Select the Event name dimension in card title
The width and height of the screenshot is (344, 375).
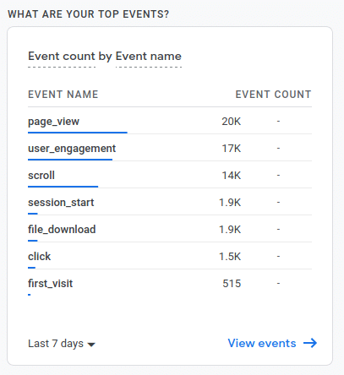tap(149, 57)
